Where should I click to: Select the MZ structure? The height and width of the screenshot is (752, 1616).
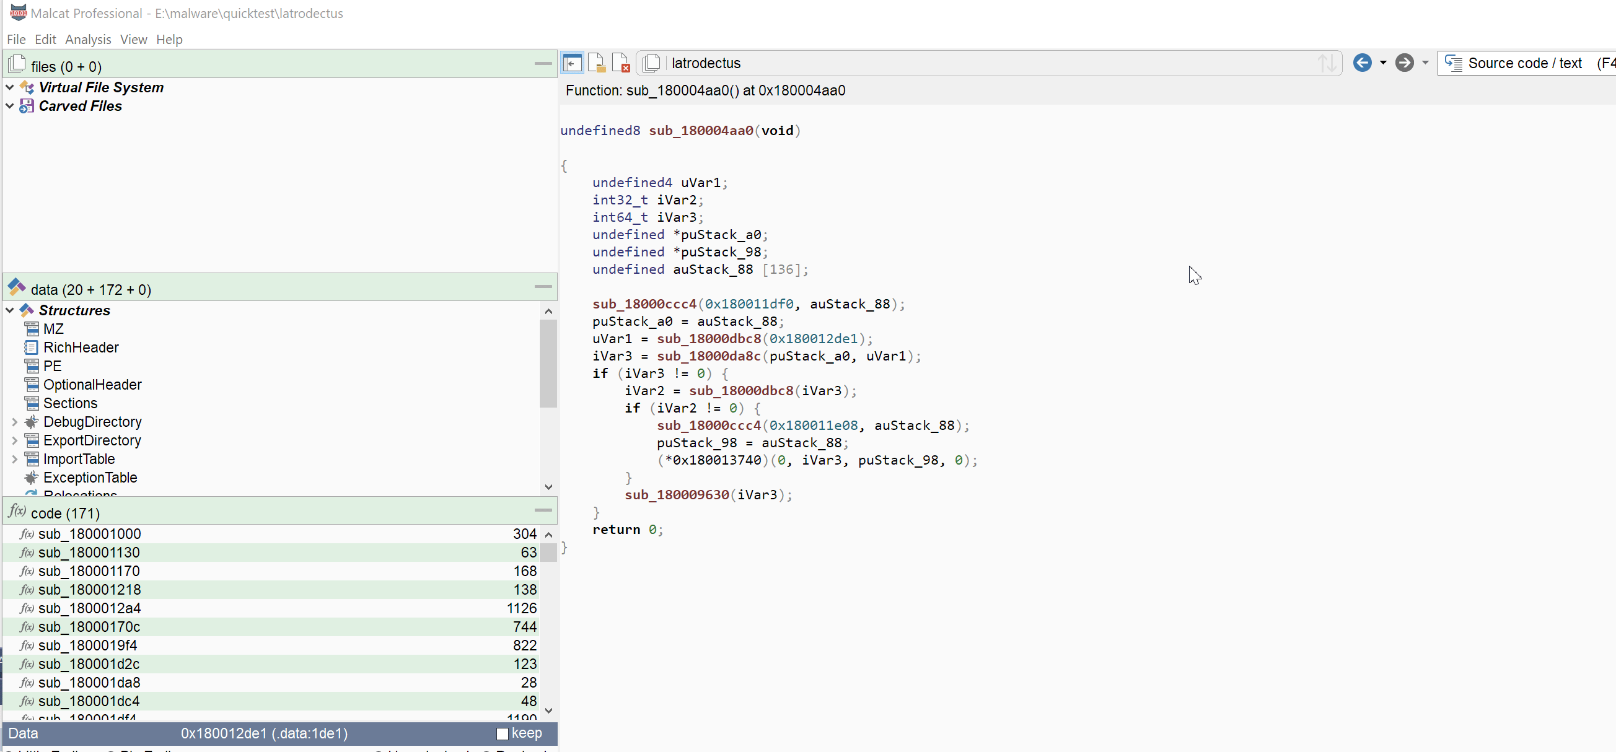tap(53, 330)
